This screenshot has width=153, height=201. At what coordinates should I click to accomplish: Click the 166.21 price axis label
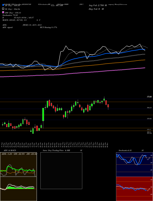click(x=149, y=108)
